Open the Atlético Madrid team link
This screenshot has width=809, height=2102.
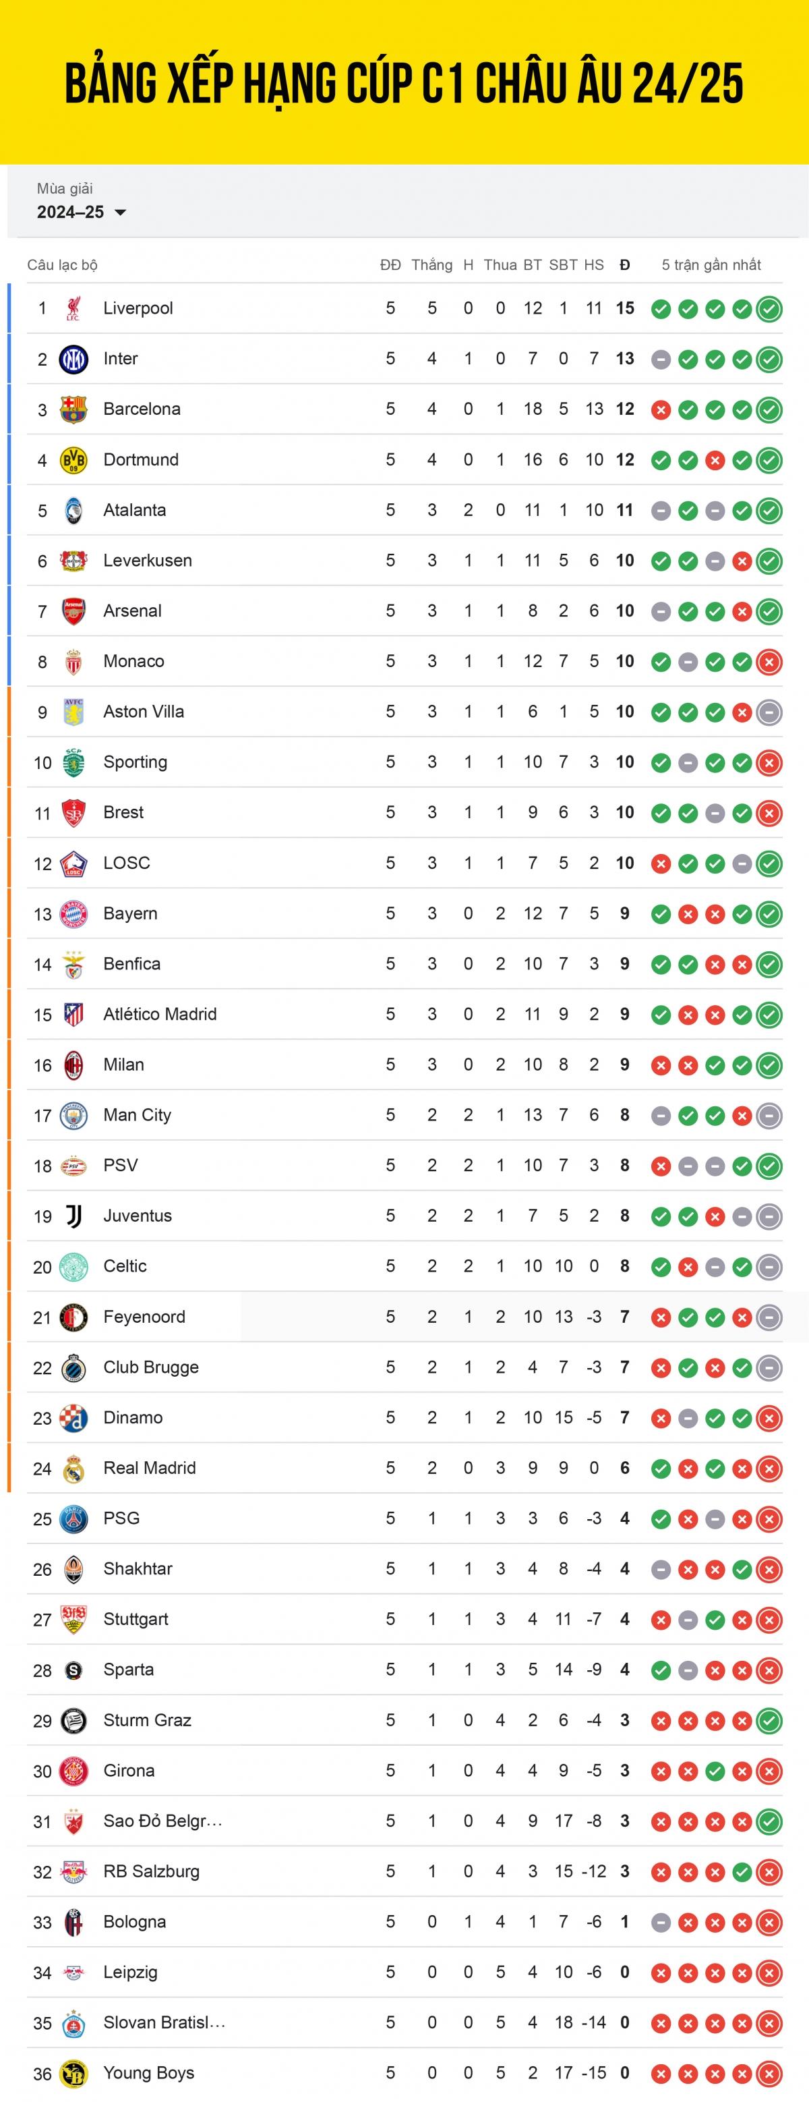(x=160, y=1015)
